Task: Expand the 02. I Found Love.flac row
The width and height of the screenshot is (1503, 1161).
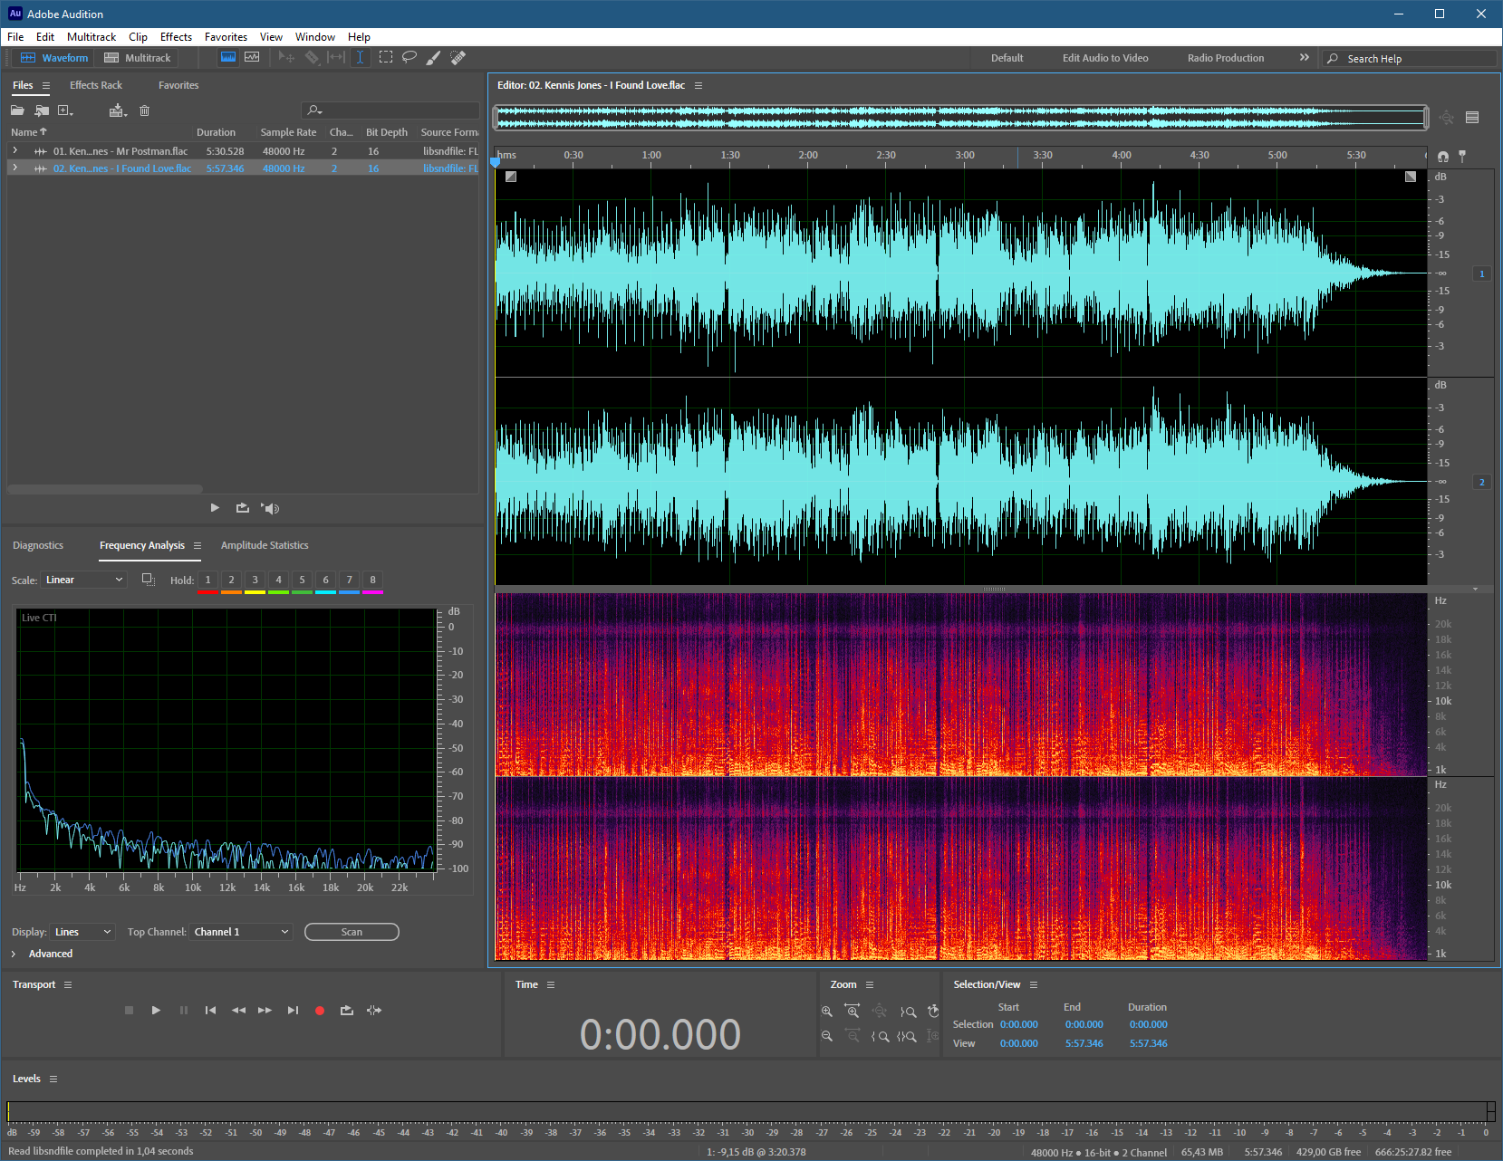Action: 15,168
